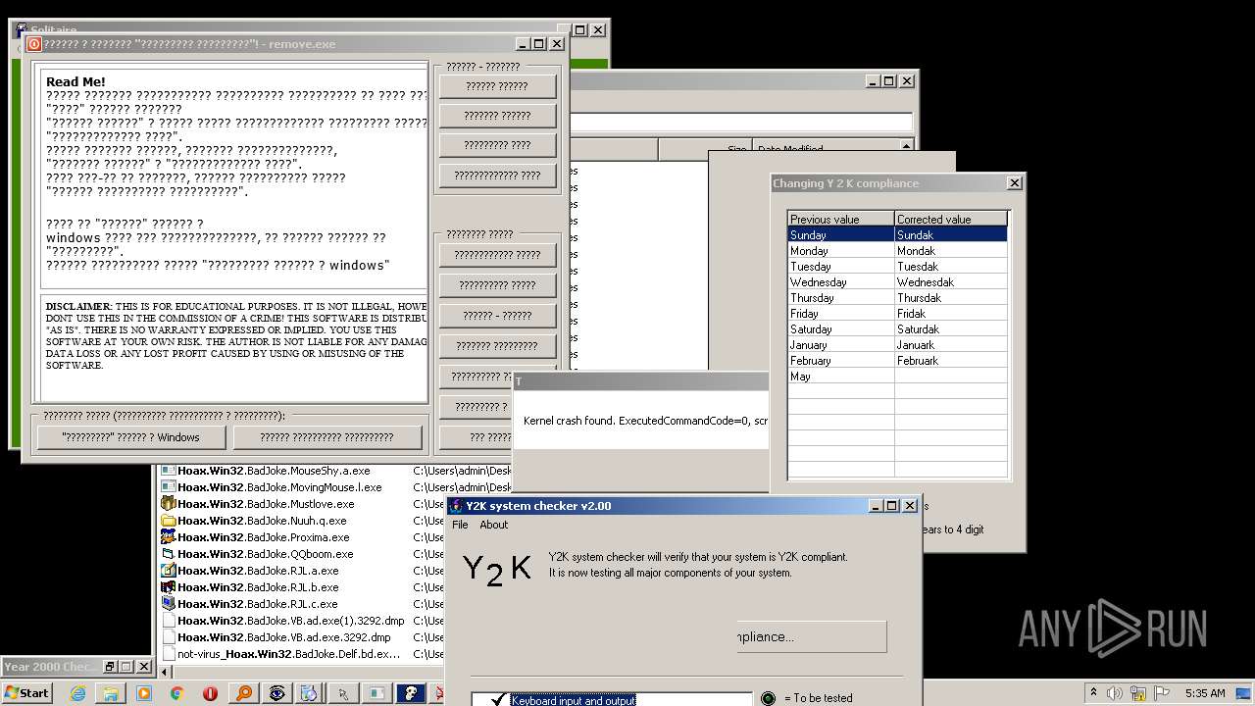Click the Wednesdak corrected value cell
The width and height of the screenshot is (1255, 706).
[x=950, y=281]
